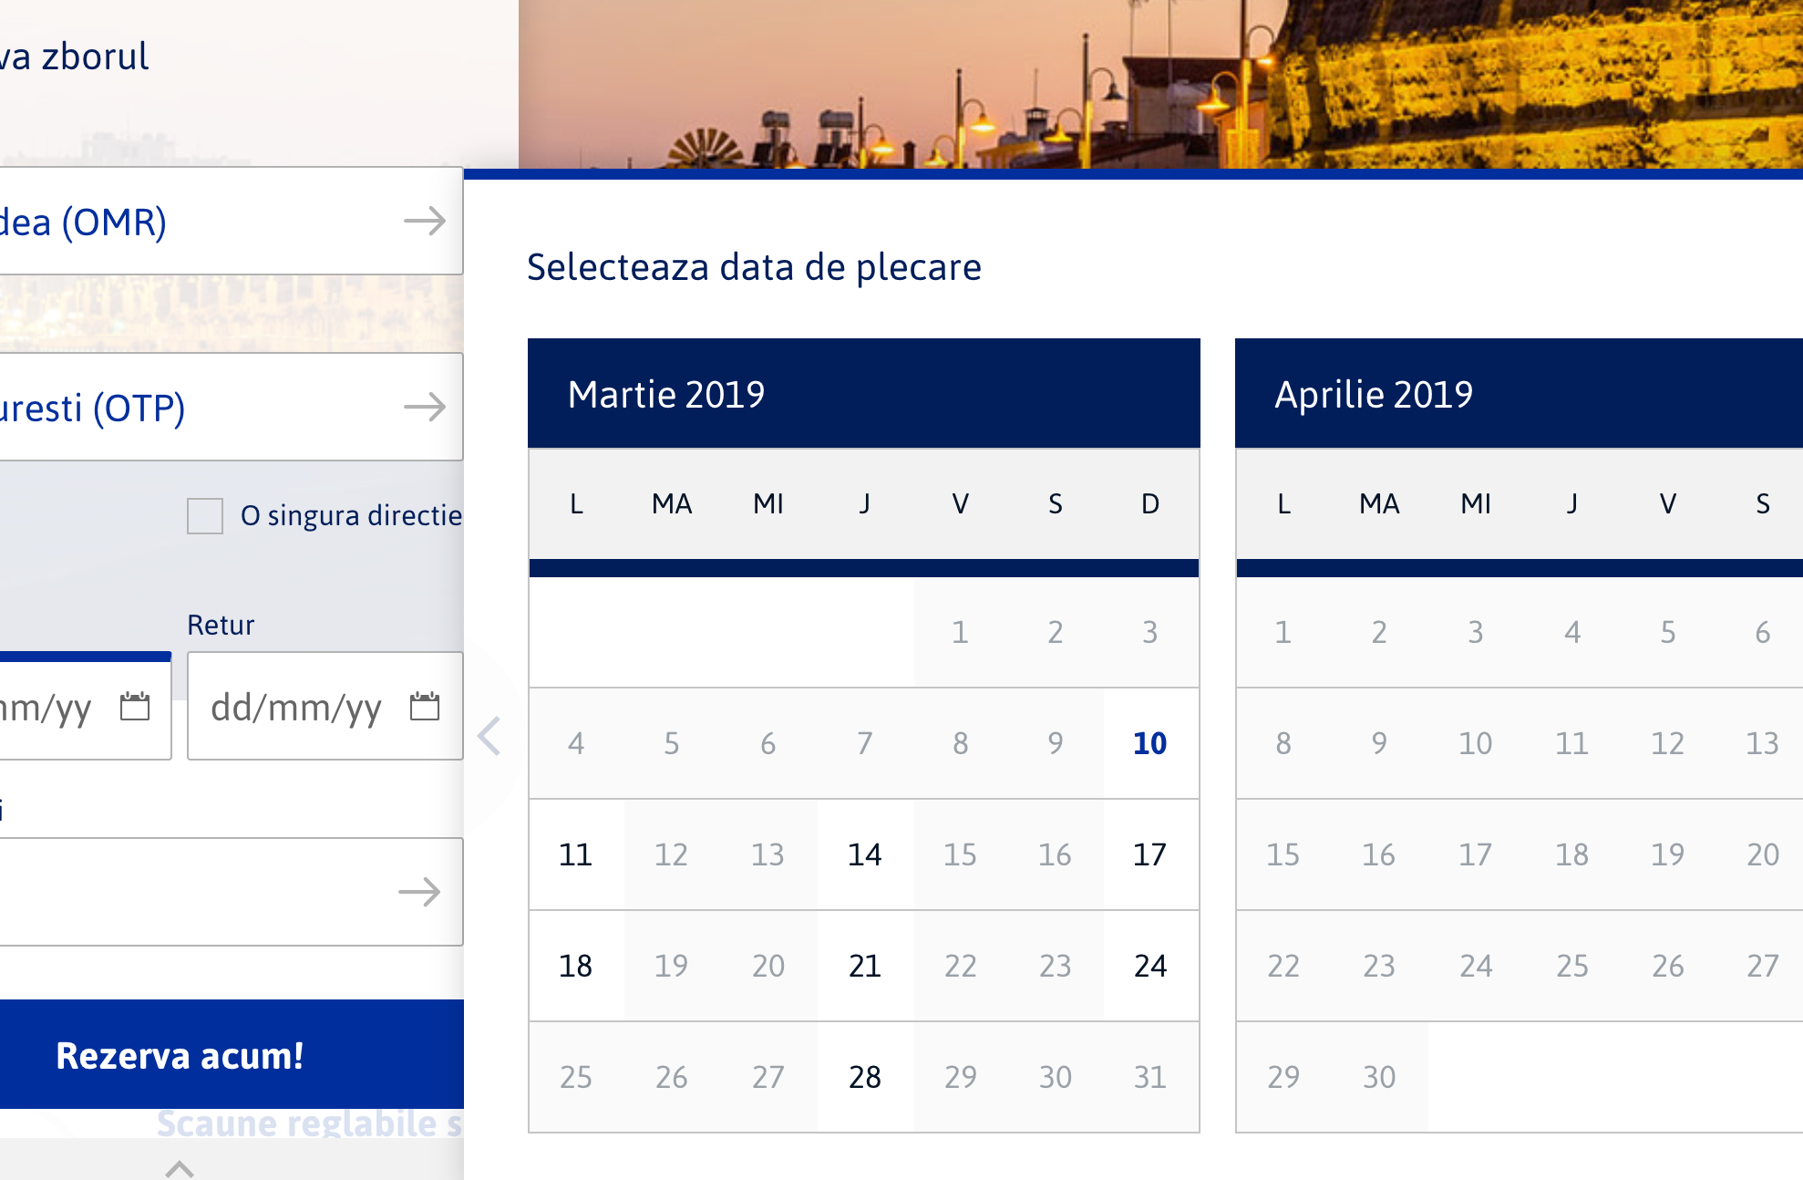Click the arrow icon beside Oradea (OMR)
The height and width of the screenshot is (1180, 1803).
pos(425,220)
